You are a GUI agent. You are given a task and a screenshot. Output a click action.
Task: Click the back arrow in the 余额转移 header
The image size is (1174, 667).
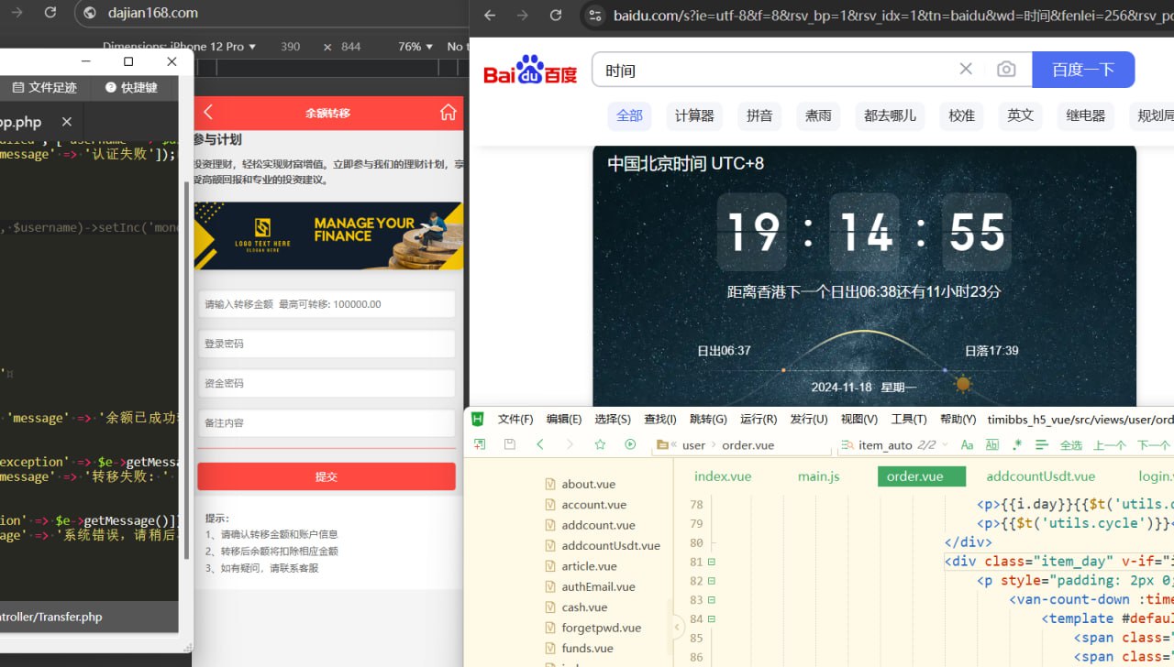(208, 113)
